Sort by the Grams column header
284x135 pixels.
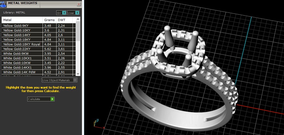(x=49, y=20)
